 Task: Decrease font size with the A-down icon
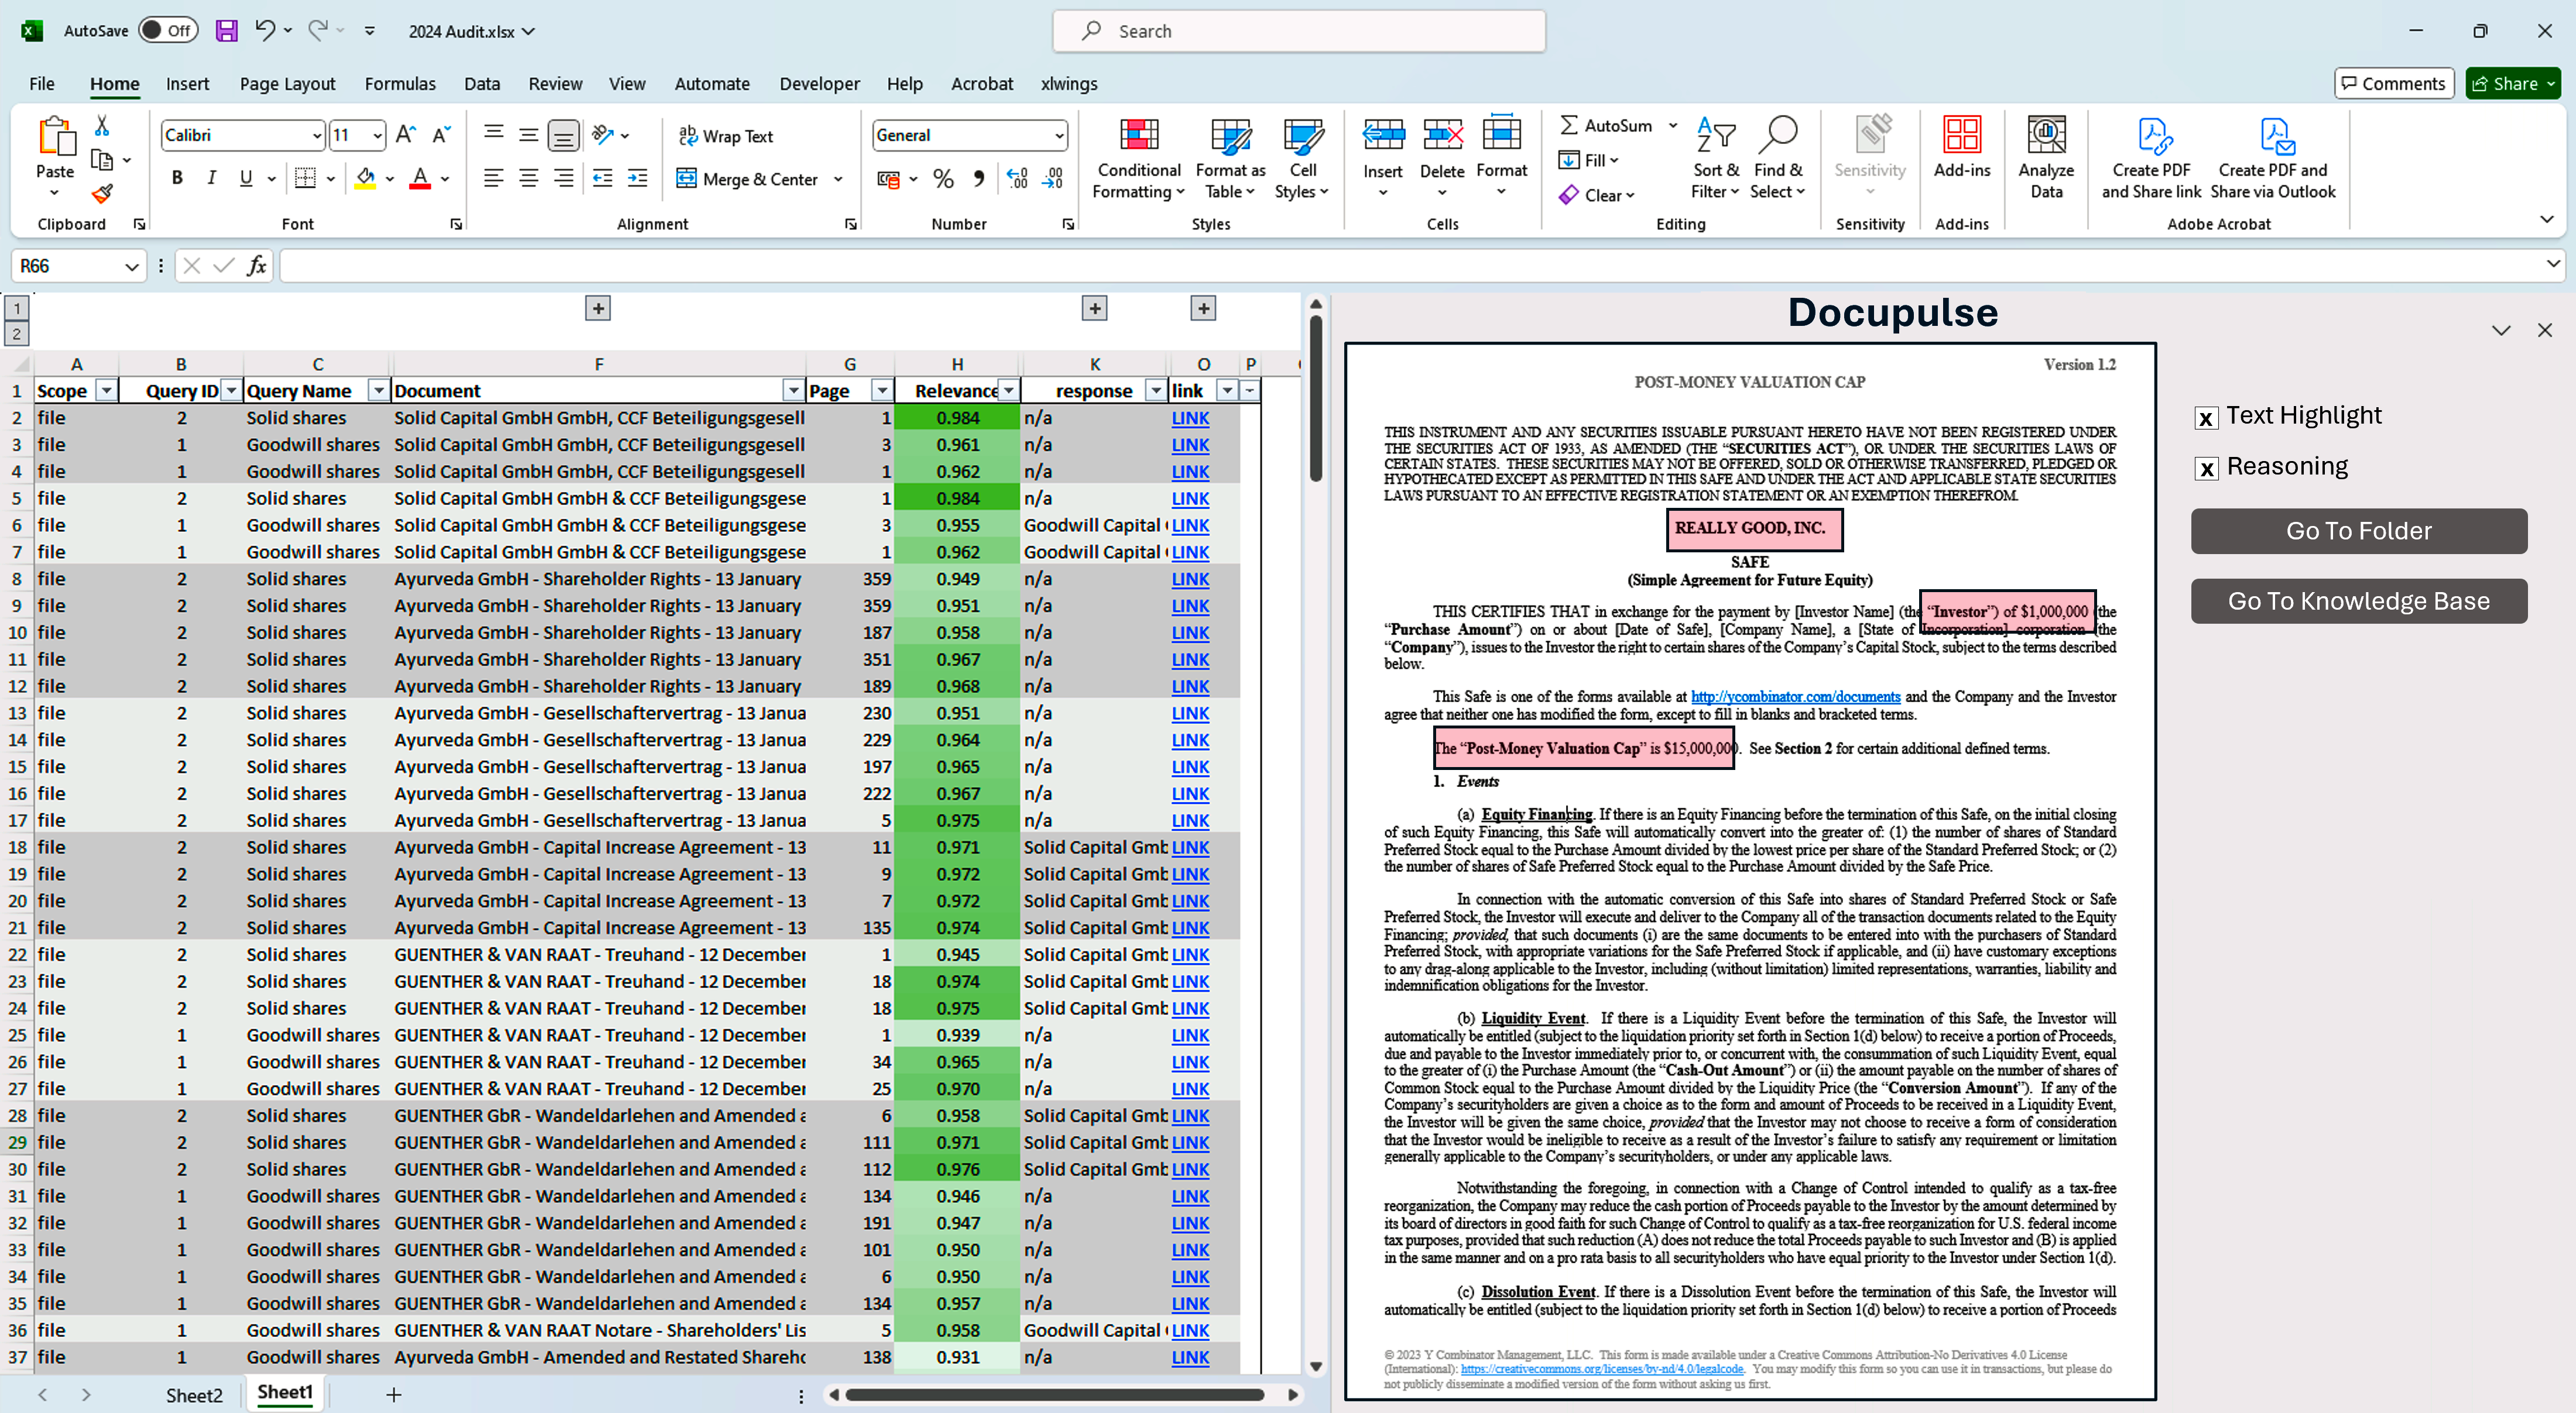(x=441, y=135)
